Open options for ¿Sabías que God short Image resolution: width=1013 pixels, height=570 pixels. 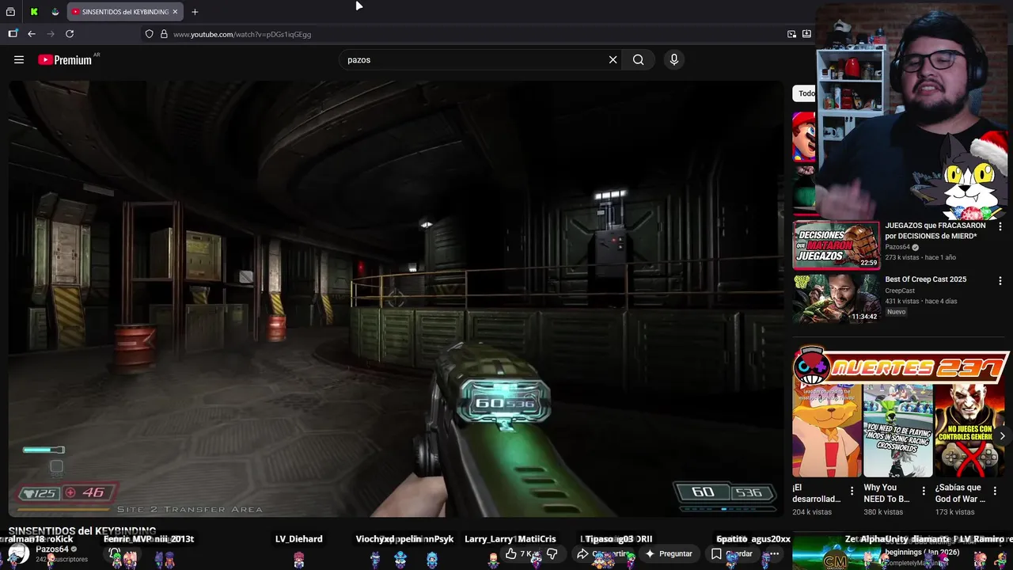click(995, 491)
